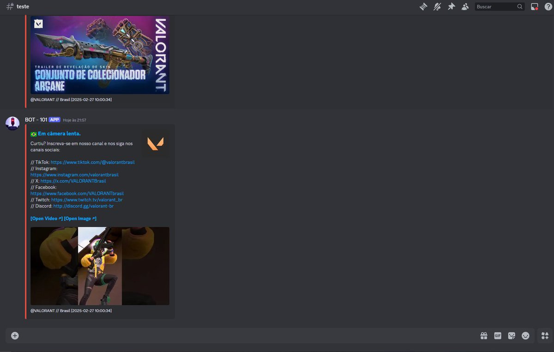Screen dimensions: 554x352
Task: Open the gift Nitro icon
Action: (x=484, y=336)
